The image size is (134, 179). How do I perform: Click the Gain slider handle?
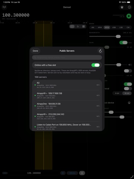[107, 47]
